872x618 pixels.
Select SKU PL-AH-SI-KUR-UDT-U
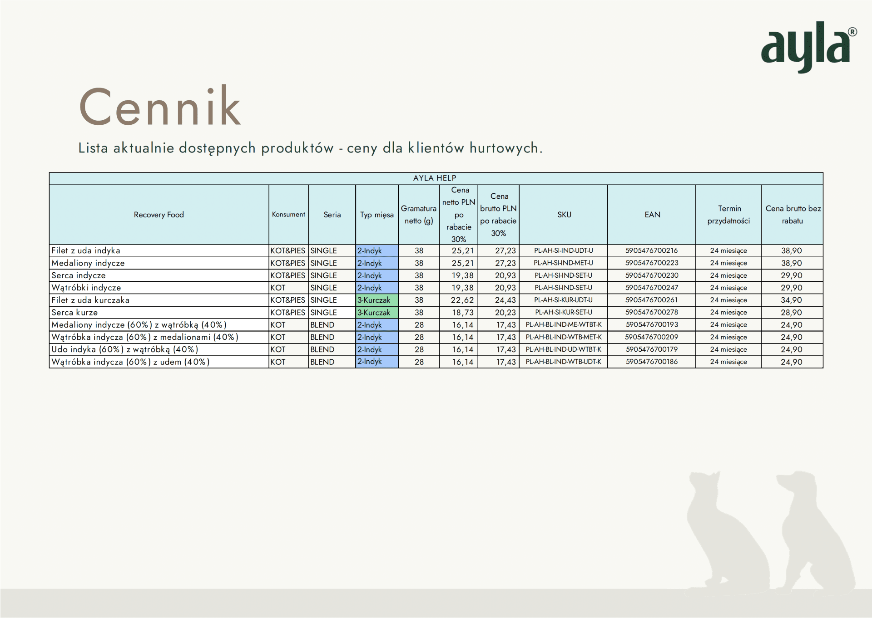pos(563,300)
